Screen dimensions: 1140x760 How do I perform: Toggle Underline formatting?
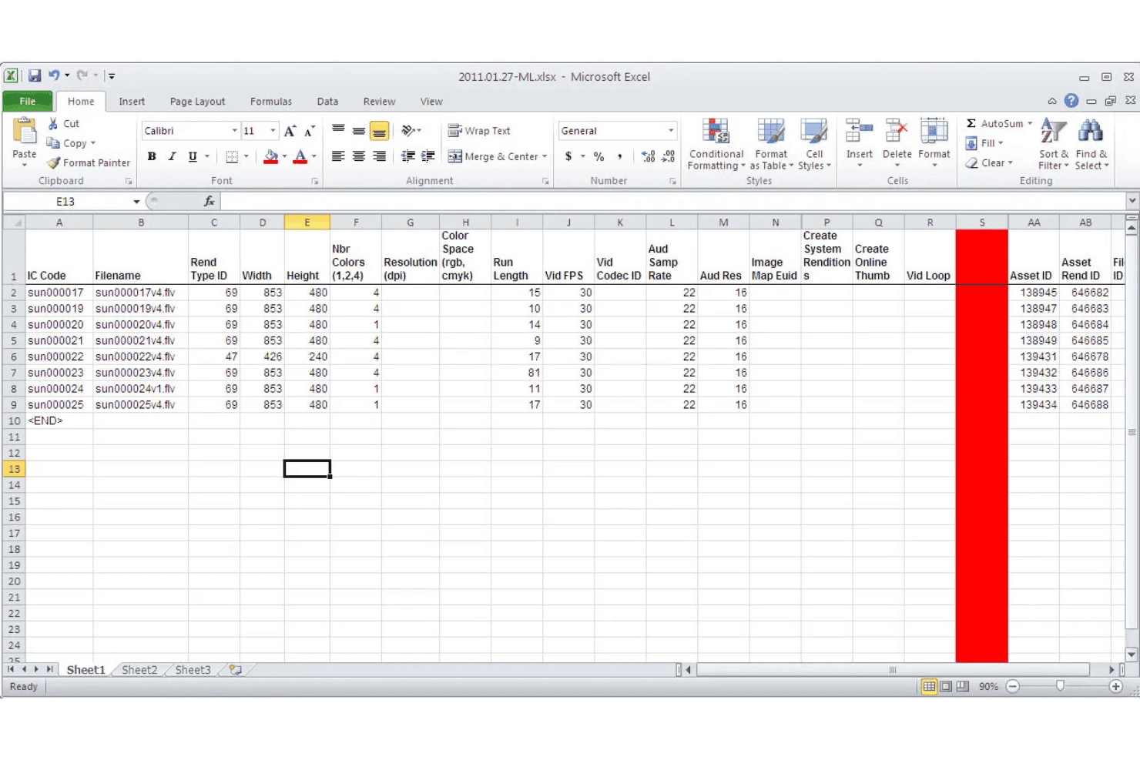(x=193, y=156)
